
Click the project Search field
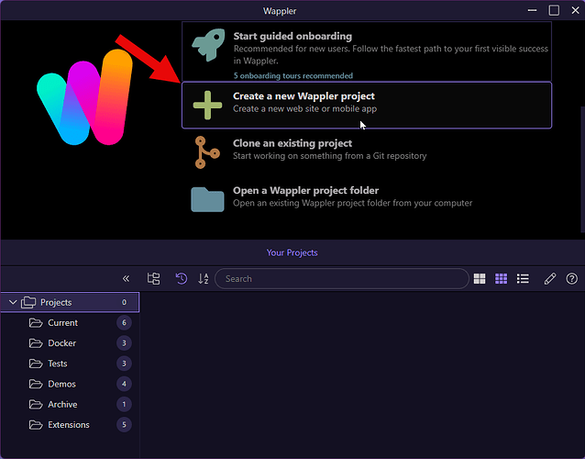[x=342, y=278]
